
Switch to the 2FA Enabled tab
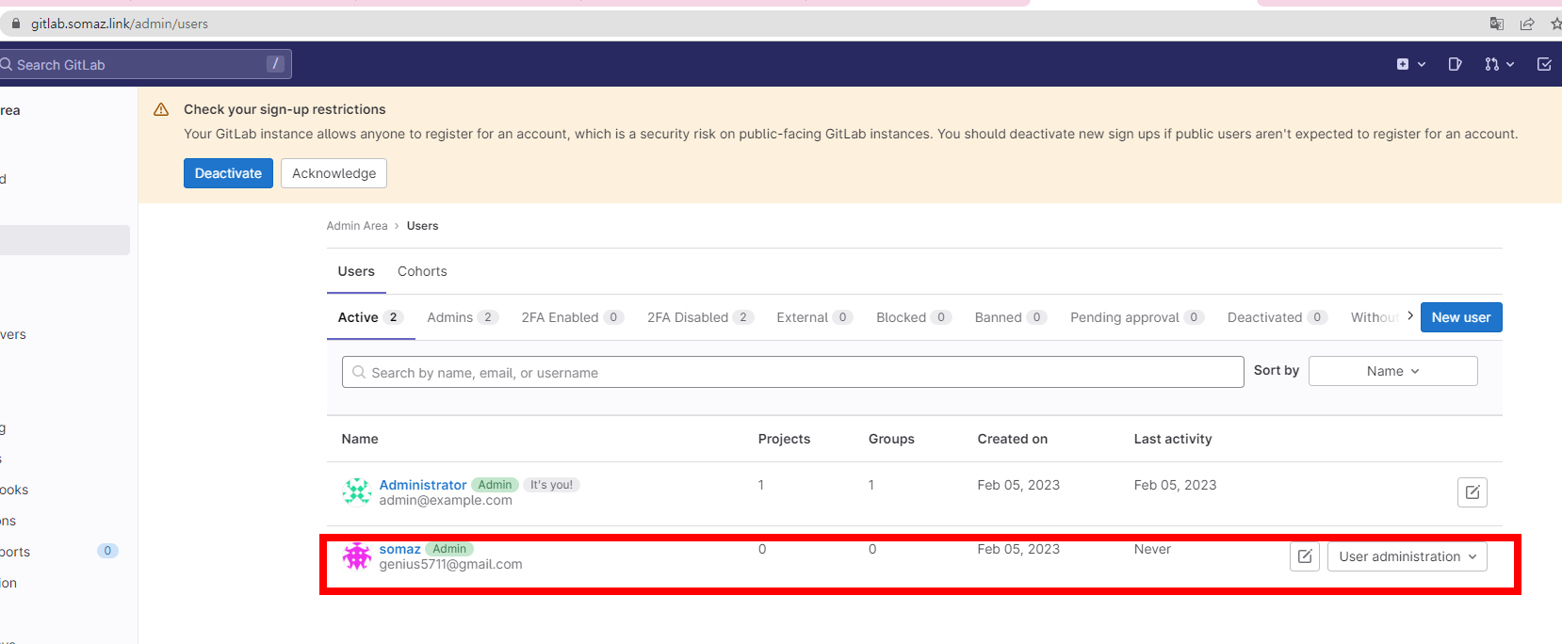pyautogui.click(x=573, y=317)
